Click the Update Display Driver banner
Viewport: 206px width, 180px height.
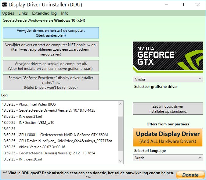click(x=168, y=137)
